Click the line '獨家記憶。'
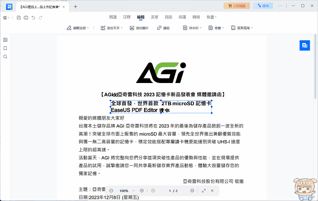 pyautogui.click(x=89, y=173)
